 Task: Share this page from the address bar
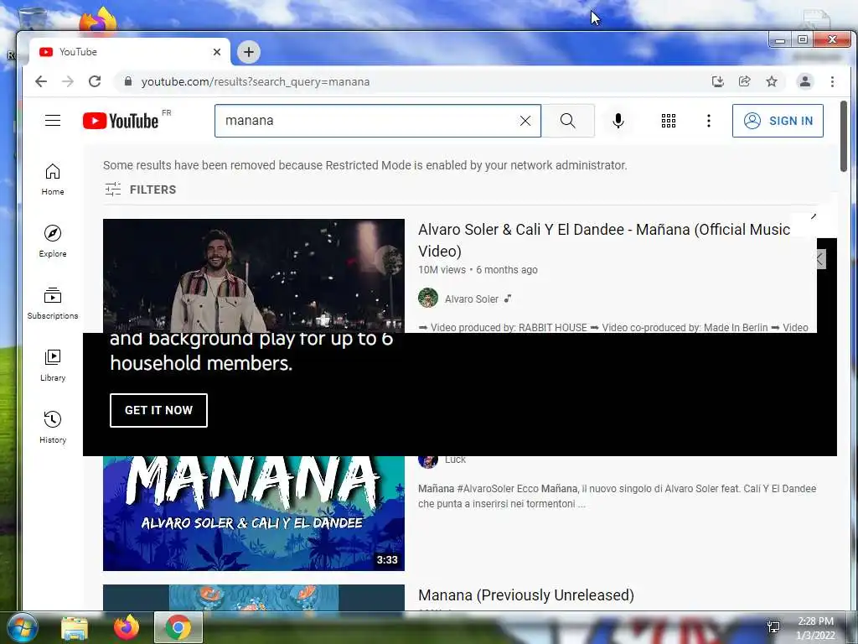point(744,81)
